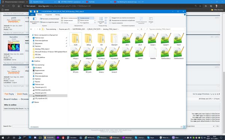This screenshot has height=140, width=225.
Task: Switch to the YouTube browser tab
Action: [x=99, y=2]
